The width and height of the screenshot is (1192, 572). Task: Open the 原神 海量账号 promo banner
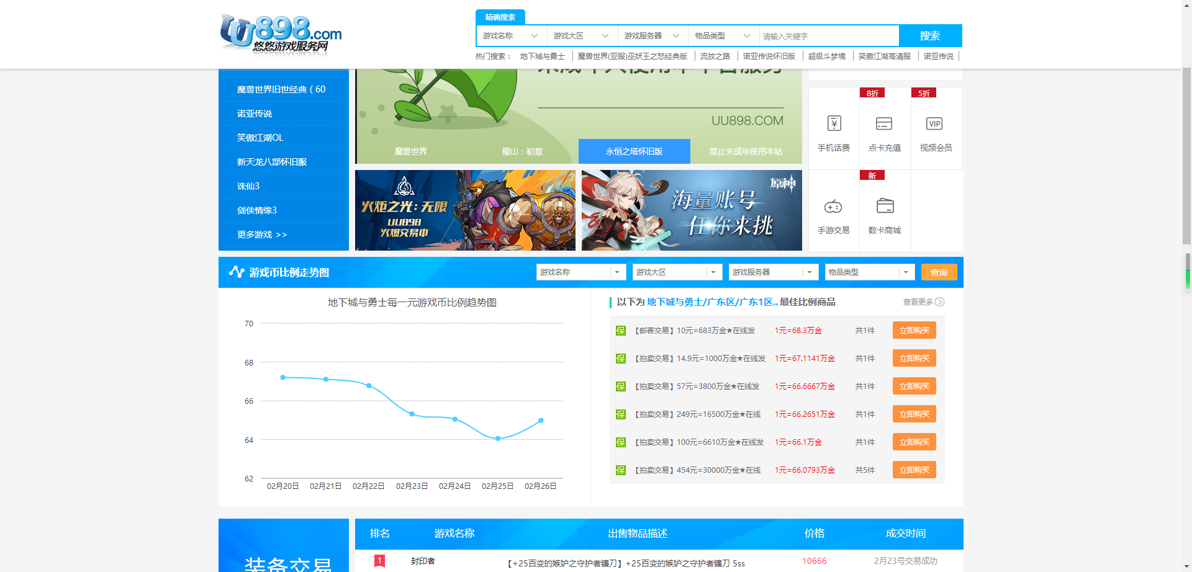click(x=692, y=210)
